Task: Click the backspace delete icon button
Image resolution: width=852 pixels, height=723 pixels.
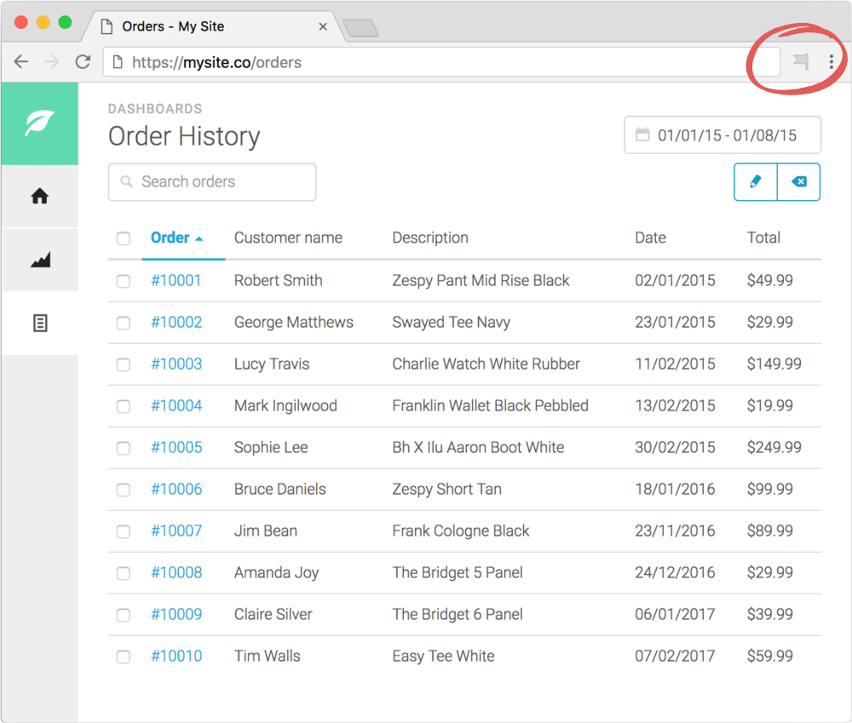Action: coord(799,181)
